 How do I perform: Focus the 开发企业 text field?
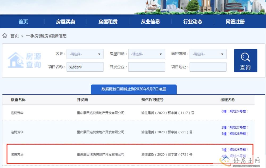pyautogui.click(x=147, y=67)
